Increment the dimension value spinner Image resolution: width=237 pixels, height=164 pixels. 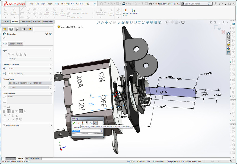tap(101, 130)
